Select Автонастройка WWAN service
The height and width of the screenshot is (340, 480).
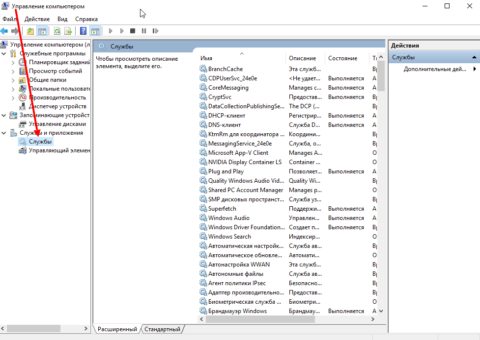tap(239, 265)
